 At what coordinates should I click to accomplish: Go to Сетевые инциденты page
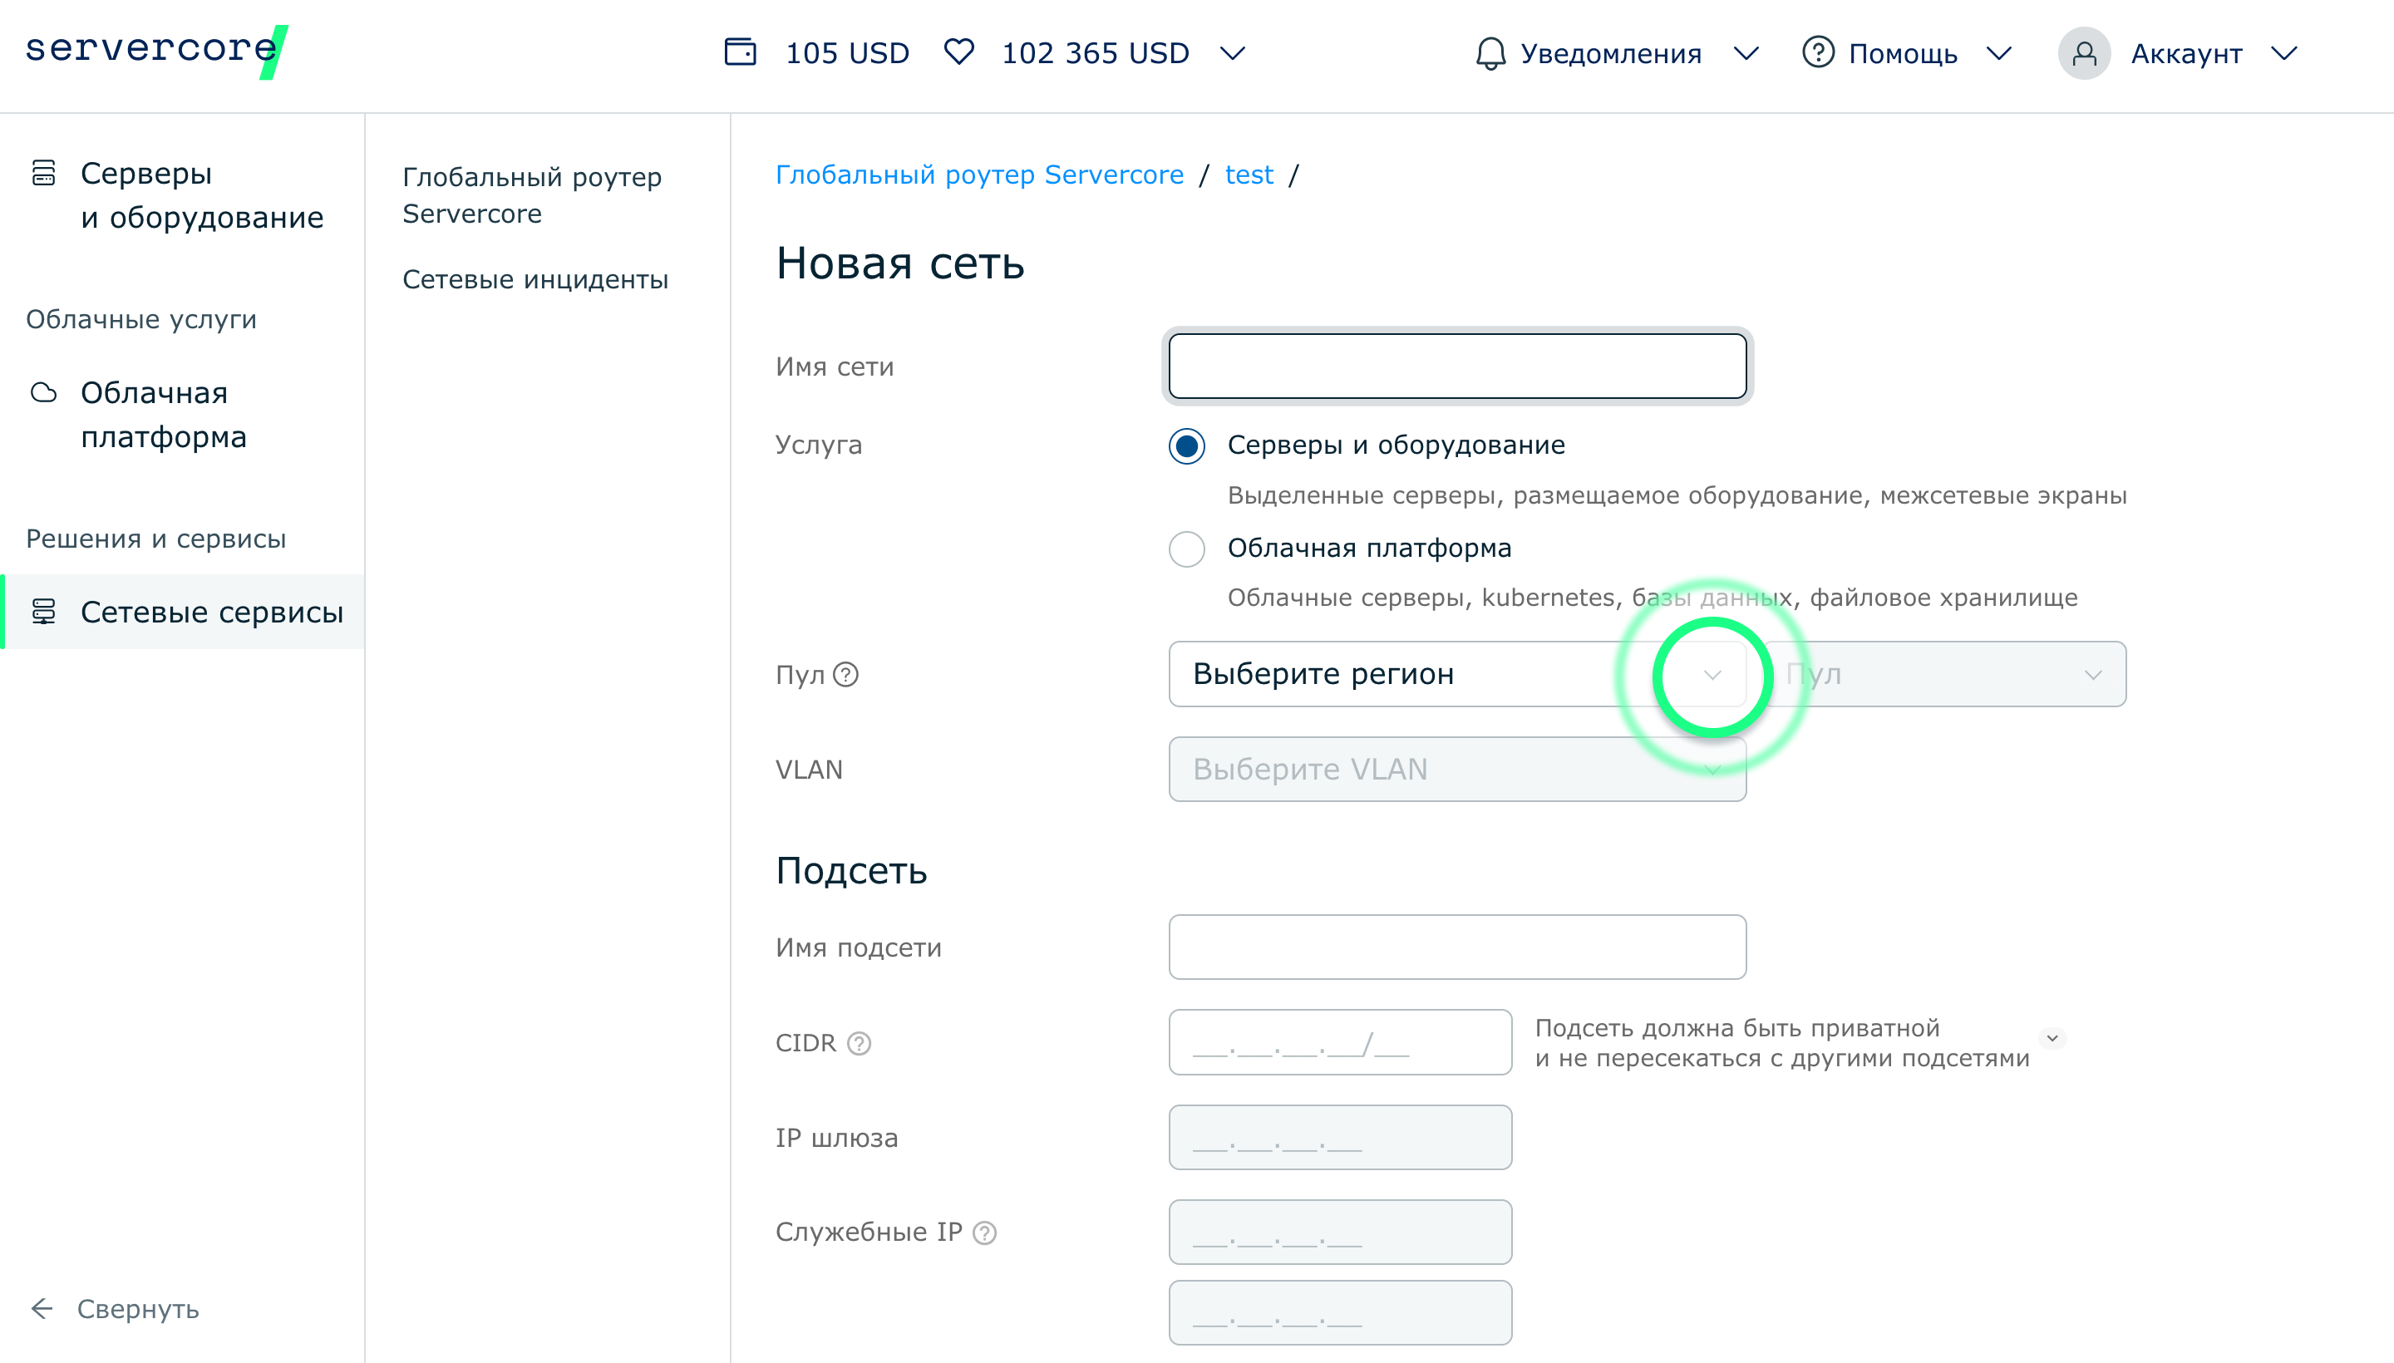[534, 279]
